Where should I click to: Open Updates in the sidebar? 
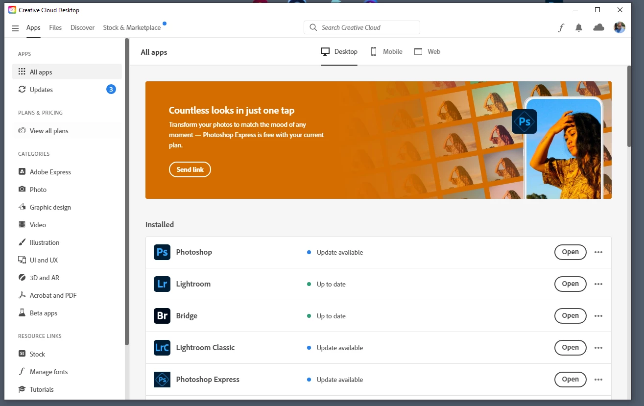coord(67,89)
